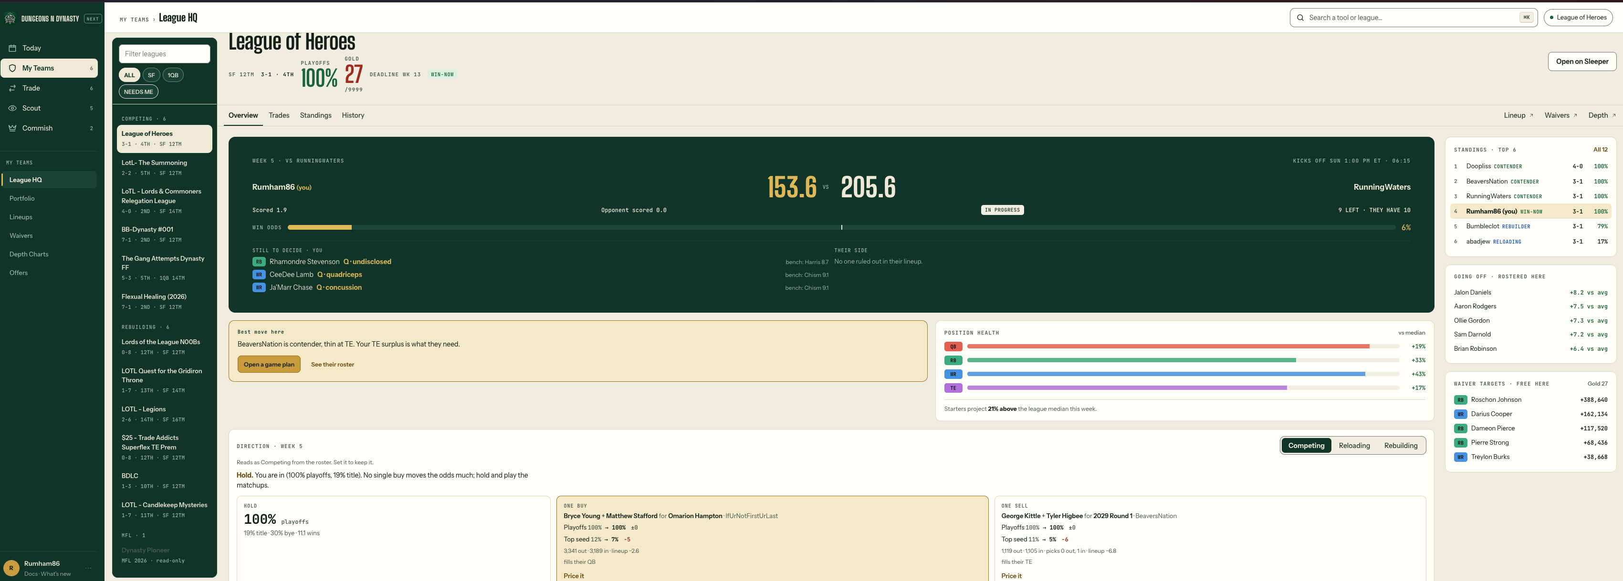Image resolution: width=1623 pixels, height=581 pixels.
Task: Open Portfolio in My Teams sidebar
Action: tap(49, 198)
